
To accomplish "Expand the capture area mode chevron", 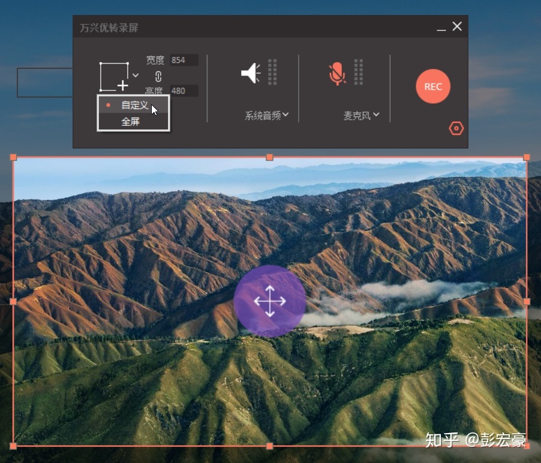I will point(136,75).
